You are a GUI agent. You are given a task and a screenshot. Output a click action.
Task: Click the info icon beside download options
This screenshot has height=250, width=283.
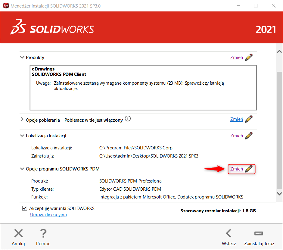click(x=128, y=119)
